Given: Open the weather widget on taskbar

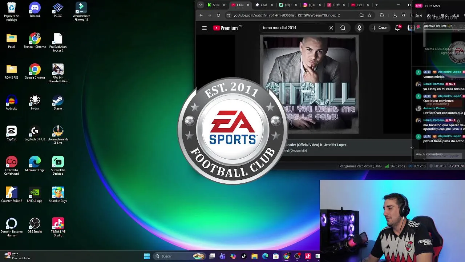Looking at the screenshot, I should click(x=17, y=256).
